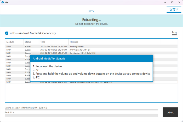Click 'mtk----Android MediaTek Generic.xry' file name
This screenshot has height=122, width=183.
pyautogui.click(x=33, y=33)
